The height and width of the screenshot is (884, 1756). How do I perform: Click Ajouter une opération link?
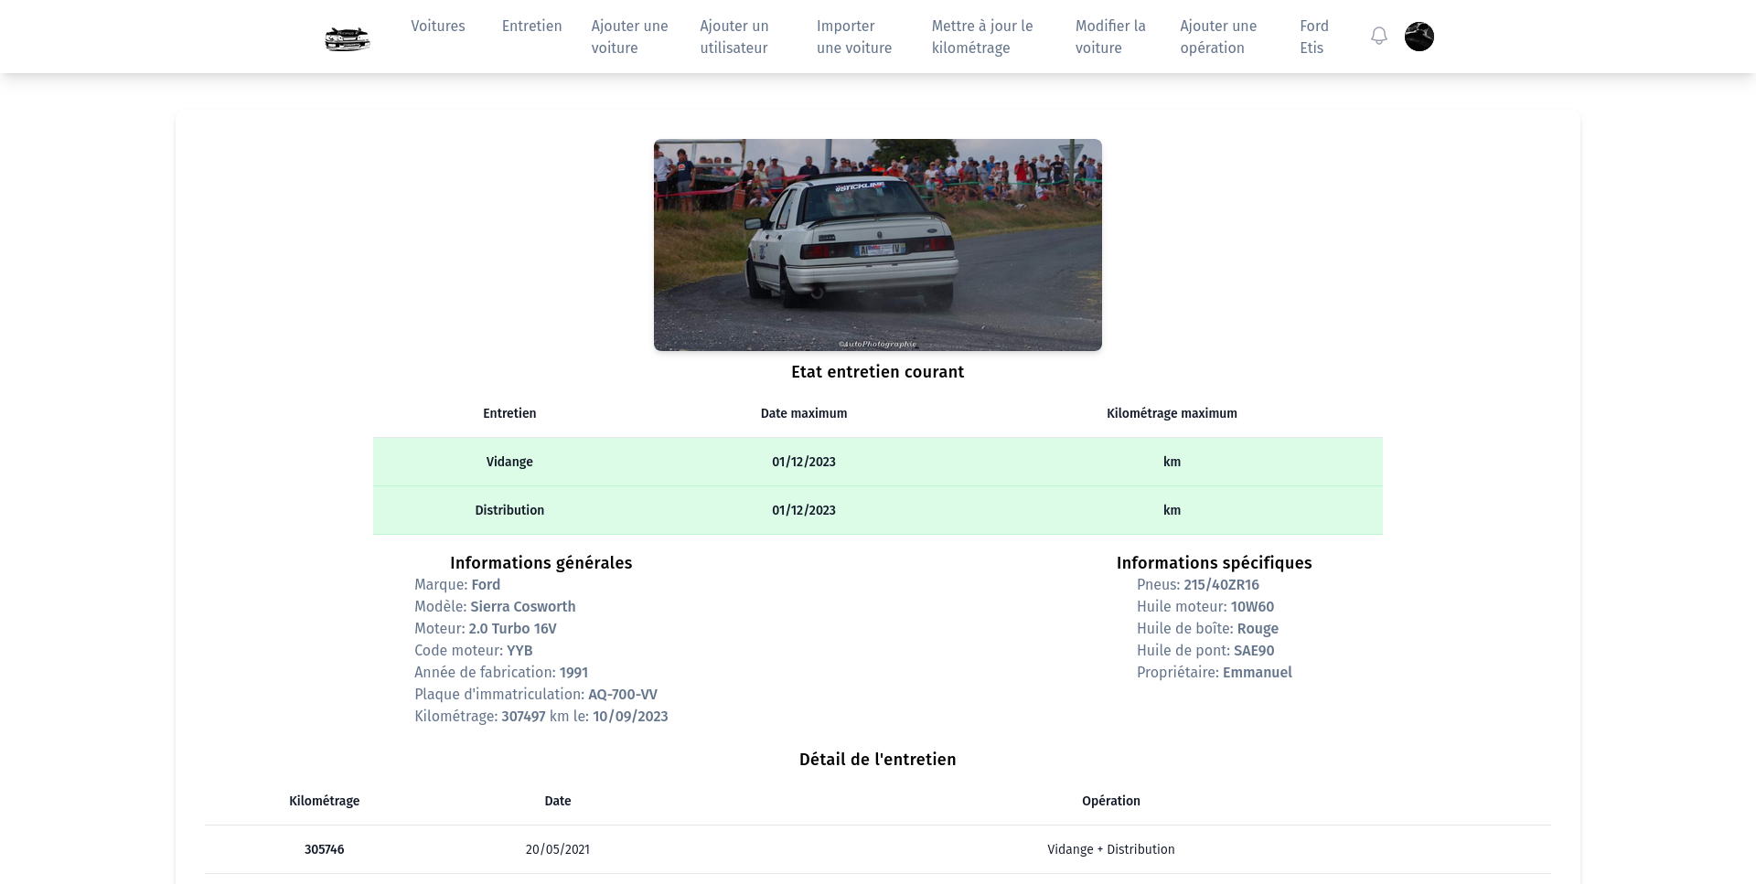[1218, 37]
